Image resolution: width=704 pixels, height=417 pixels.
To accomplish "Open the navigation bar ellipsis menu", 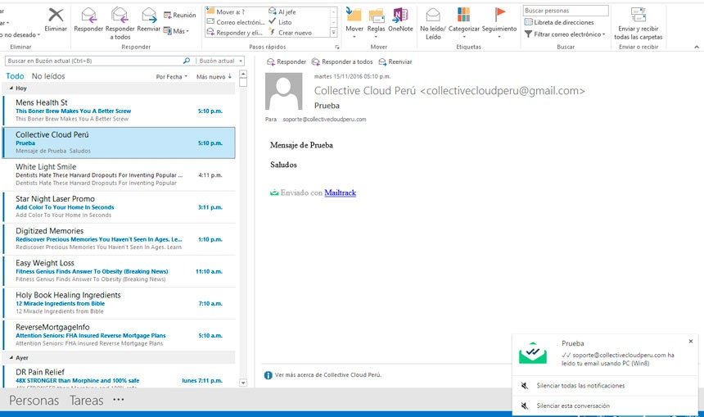I will click(x=119, y=400).
